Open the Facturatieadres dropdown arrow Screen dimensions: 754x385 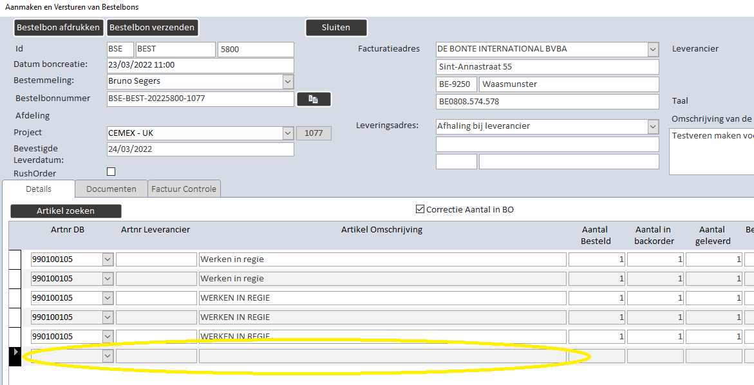[652, 49]
